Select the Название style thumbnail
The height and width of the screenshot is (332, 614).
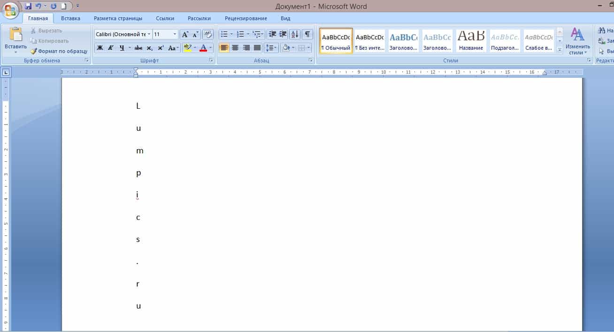(471, 41)
